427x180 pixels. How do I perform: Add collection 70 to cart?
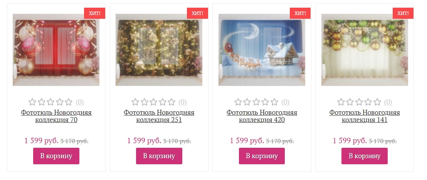pos(56,156)
